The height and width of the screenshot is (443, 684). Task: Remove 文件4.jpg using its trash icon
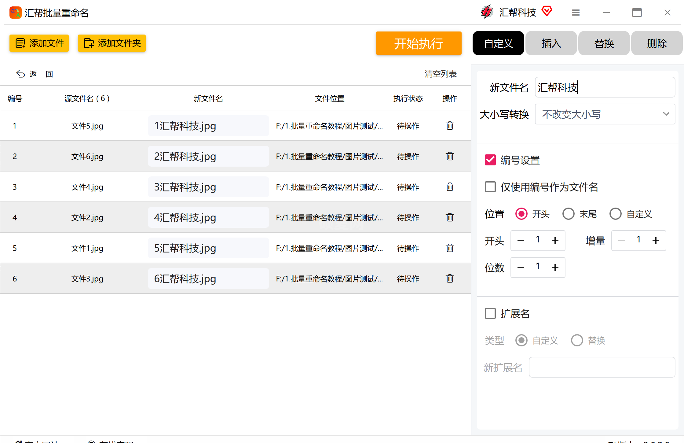pos(450,187)
